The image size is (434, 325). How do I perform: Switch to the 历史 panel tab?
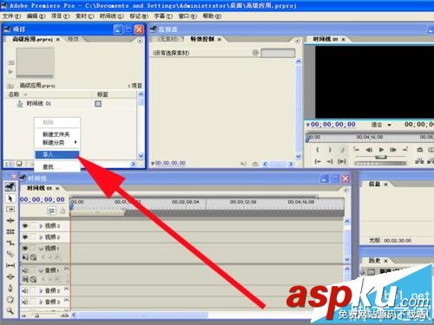coord(374,261)
